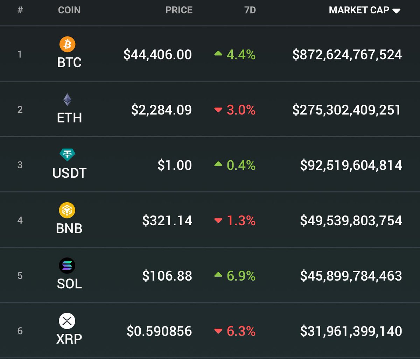The width and height of the screenshot is (420, 359).
Task: Sort by Market Cap dropdown arrow
Action: pyautogui.click(x=396, y=11)
